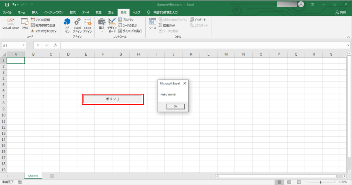Open マクロのセキュリティ settings
The height and width of the screenshot is (185, 352).
[44, 31]
